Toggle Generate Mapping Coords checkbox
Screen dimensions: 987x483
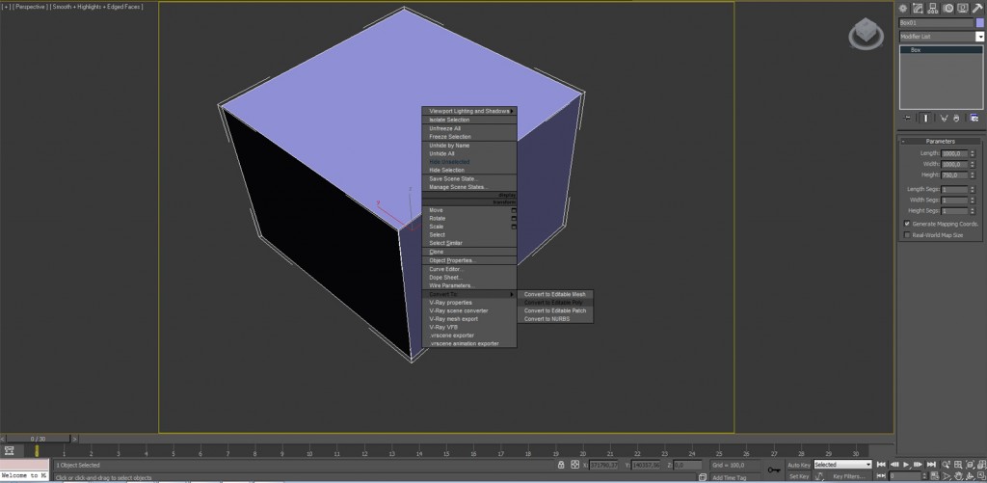click(x=907, y=224)
